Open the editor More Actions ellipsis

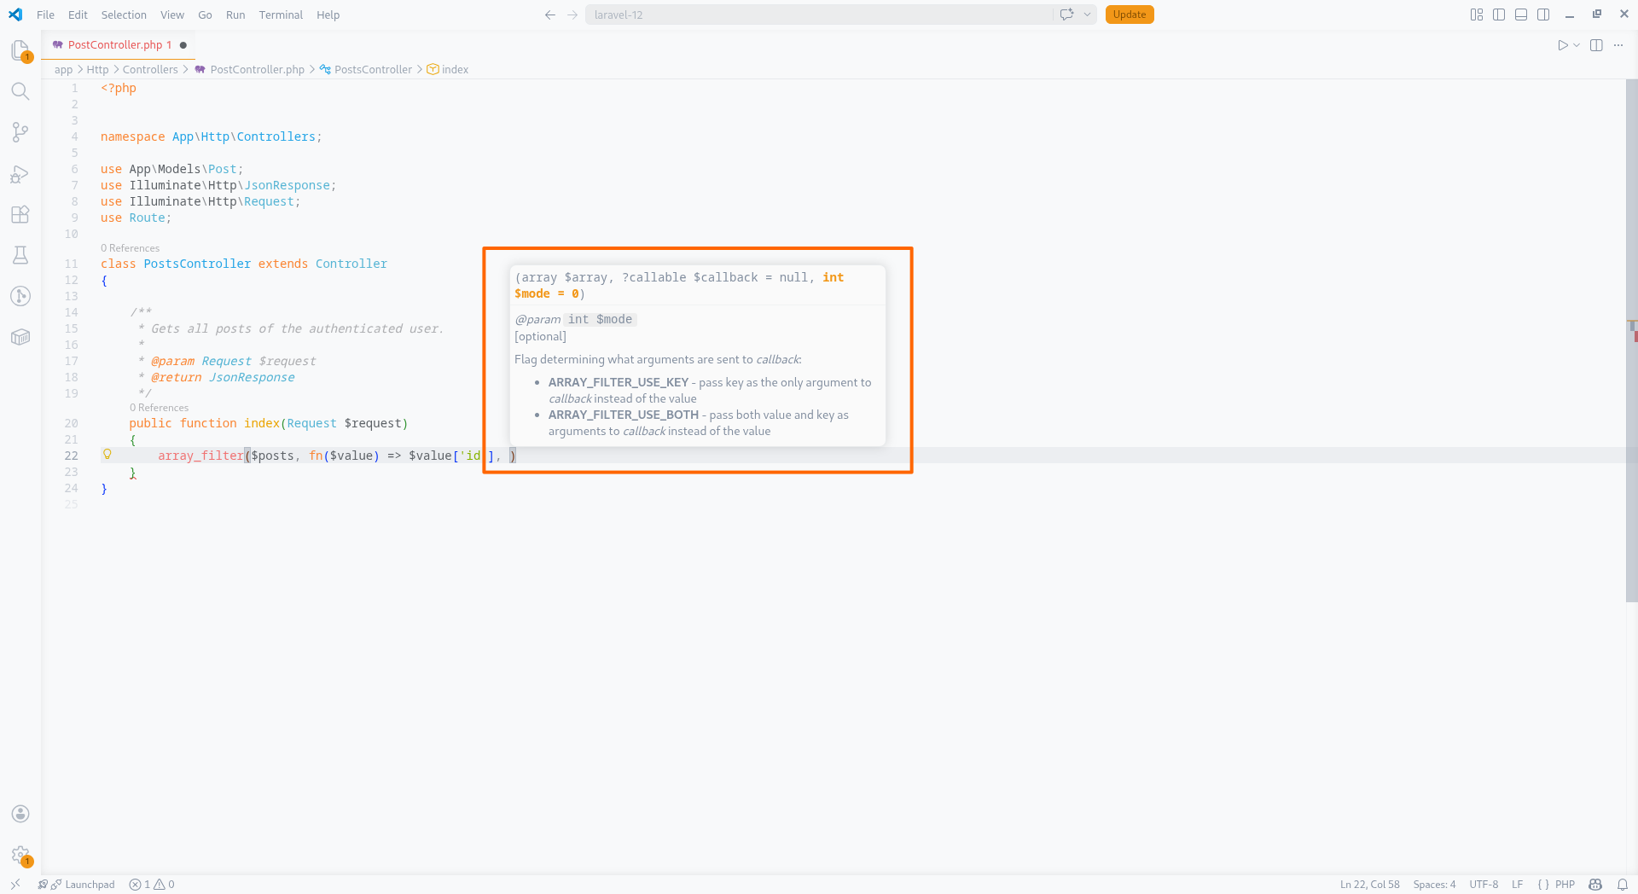(1618, 45)
